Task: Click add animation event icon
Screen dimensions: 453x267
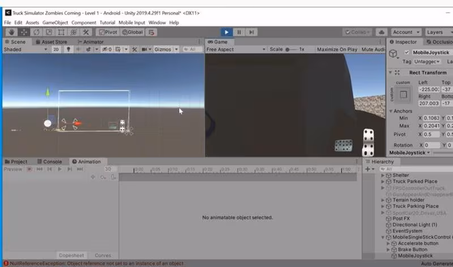Action: click(x=113, y=177)
